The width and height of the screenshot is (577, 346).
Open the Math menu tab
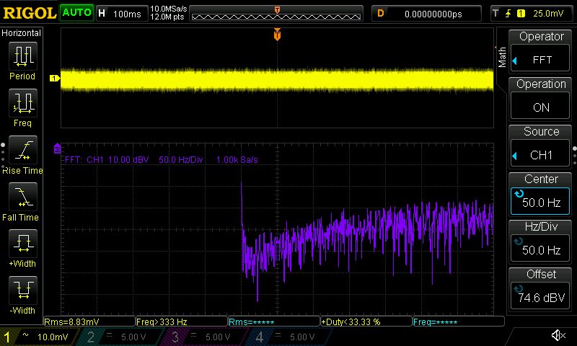502,56
